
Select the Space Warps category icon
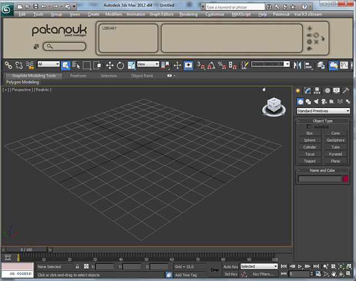coord(340,102)
